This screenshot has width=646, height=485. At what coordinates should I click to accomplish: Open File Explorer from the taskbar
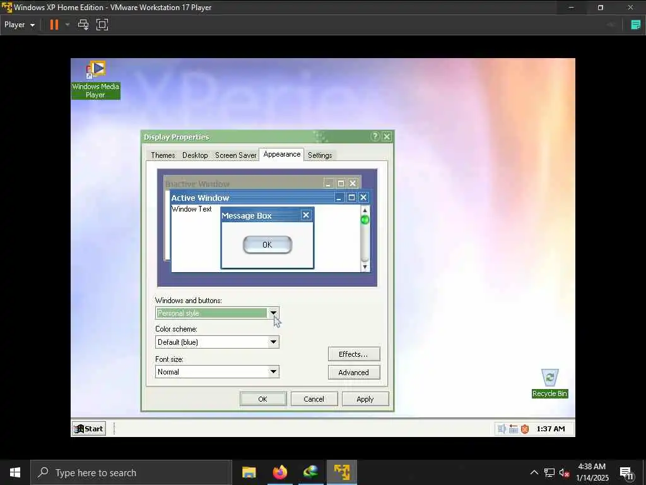[249, 472]
